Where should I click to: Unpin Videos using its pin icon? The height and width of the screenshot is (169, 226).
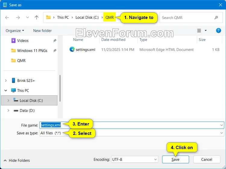55,40
